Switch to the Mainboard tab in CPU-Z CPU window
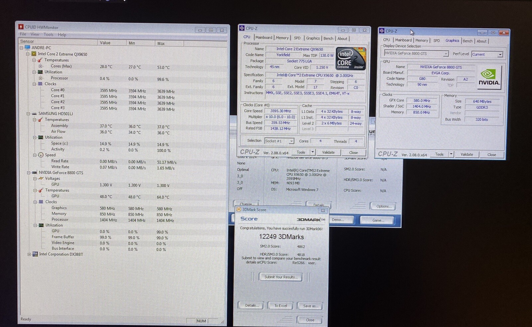Viewport: 532px width, 327px height. tap(264, 38)
